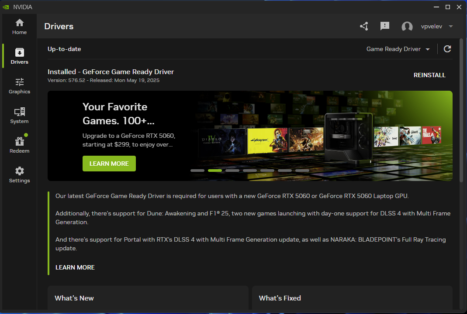Click the Diablo IV game thumbnail
This screenshot has width=467, height=314.
[x=222, y=142]
